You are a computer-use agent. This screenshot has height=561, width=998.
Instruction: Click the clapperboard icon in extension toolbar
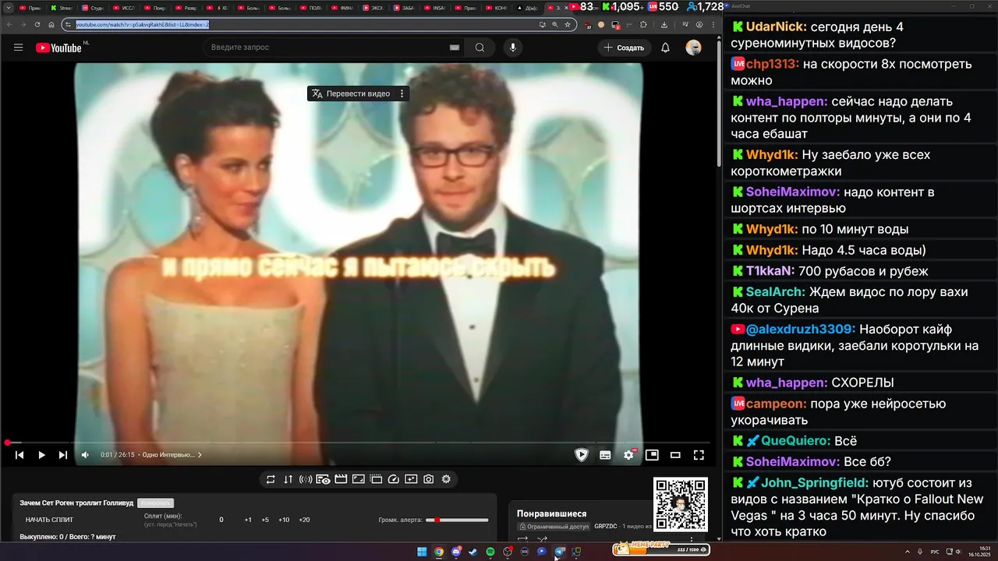[341, 479]
